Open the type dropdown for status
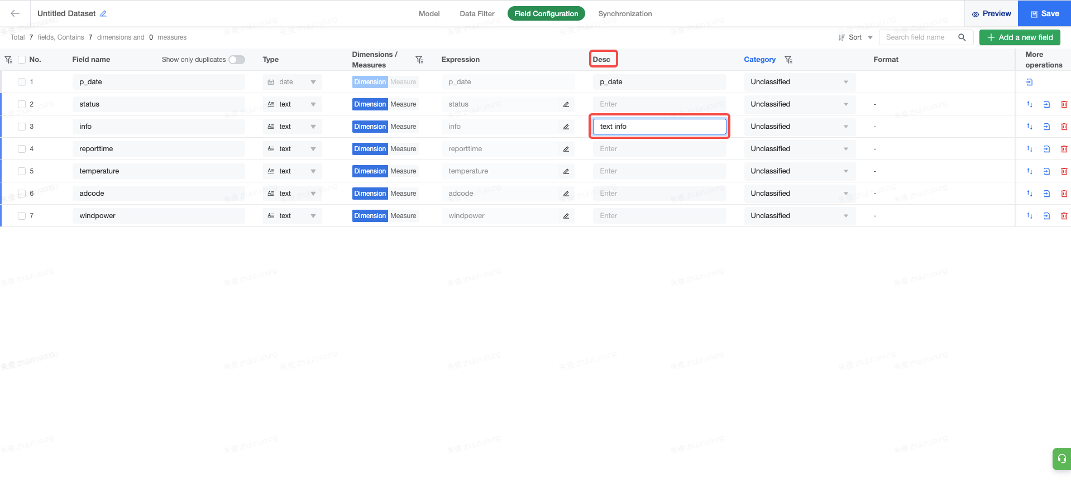The image size is (1071, 483). pos(292,104)
